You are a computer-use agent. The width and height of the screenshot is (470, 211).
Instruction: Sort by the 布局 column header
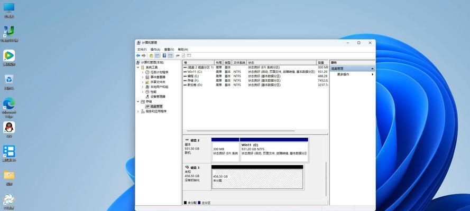pos(218,62)
